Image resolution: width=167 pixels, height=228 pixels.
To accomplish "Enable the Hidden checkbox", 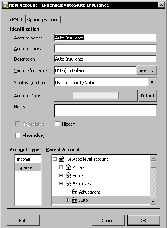I will coord(57,124).
